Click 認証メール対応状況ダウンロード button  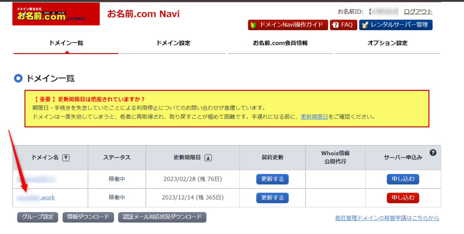click(162, 217)
